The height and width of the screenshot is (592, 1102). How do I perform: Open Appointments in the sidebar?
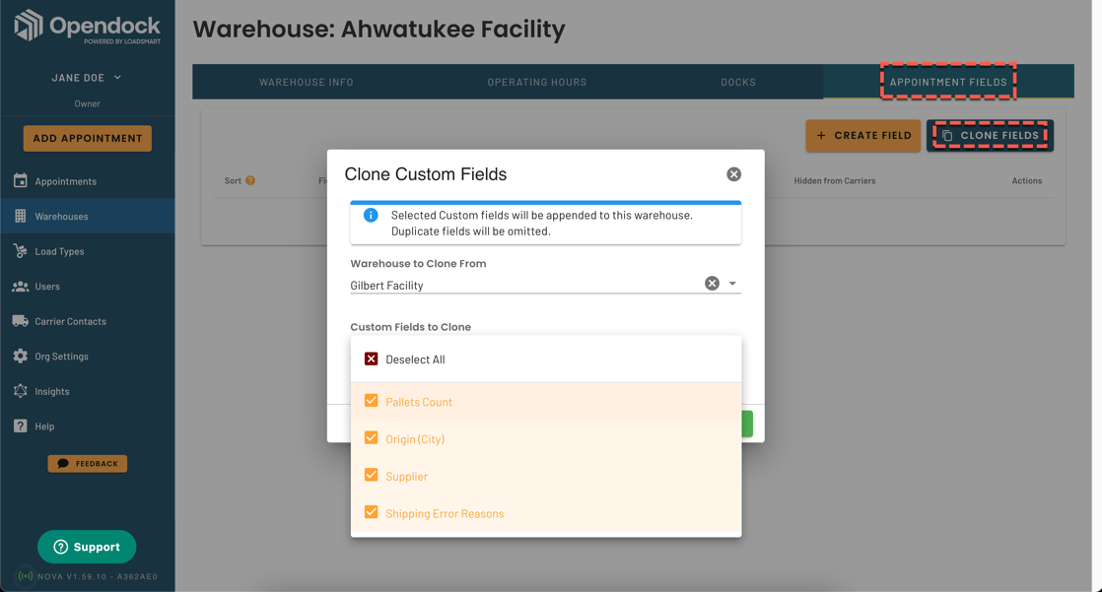coord(87,181)
